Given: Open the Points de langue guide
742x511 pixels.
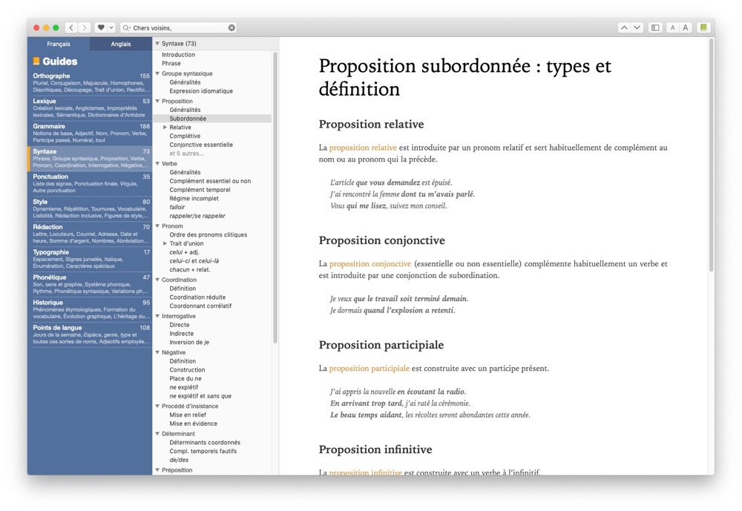Looking at the screenshot, I should click(x=90, y=334).
